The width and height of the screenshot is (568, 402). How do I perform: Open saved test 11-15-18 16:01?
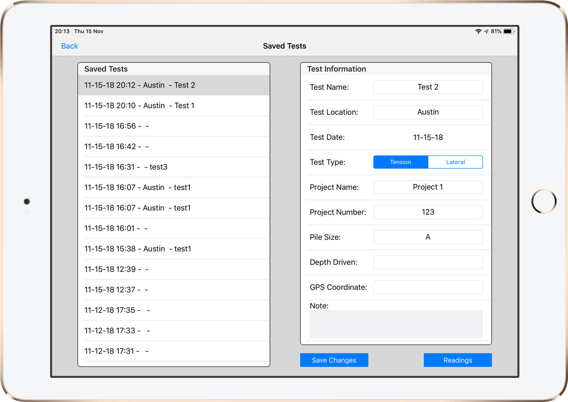pyautogui.click(x=174, y=229)
